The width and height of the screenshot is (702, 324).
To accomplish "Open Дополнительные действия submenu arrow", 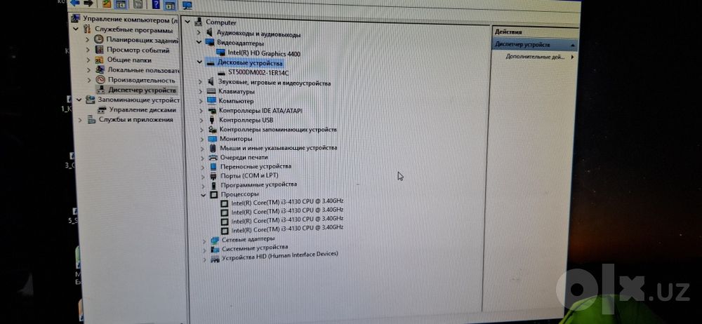I will 572,57.
